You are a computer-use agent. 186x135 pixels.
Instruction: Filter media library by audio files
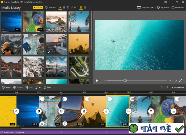pos(72,7)
